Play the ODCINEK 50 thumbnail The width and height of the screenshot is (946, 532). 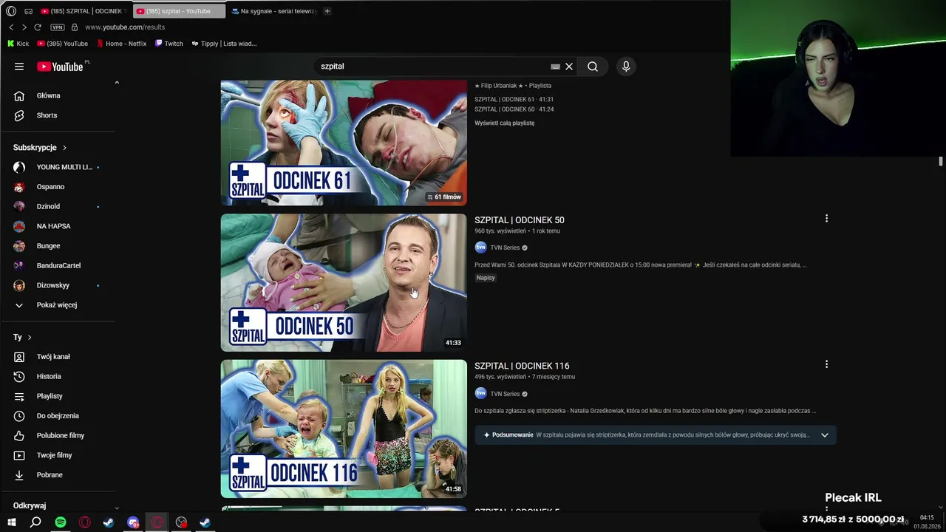[x=344, y=283]
